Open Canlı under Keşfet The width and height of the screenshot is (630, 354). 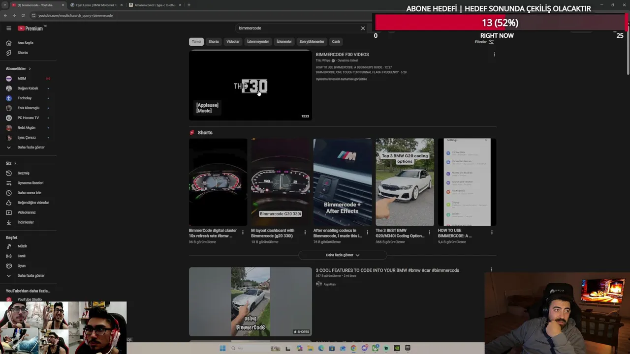point(22,256)
